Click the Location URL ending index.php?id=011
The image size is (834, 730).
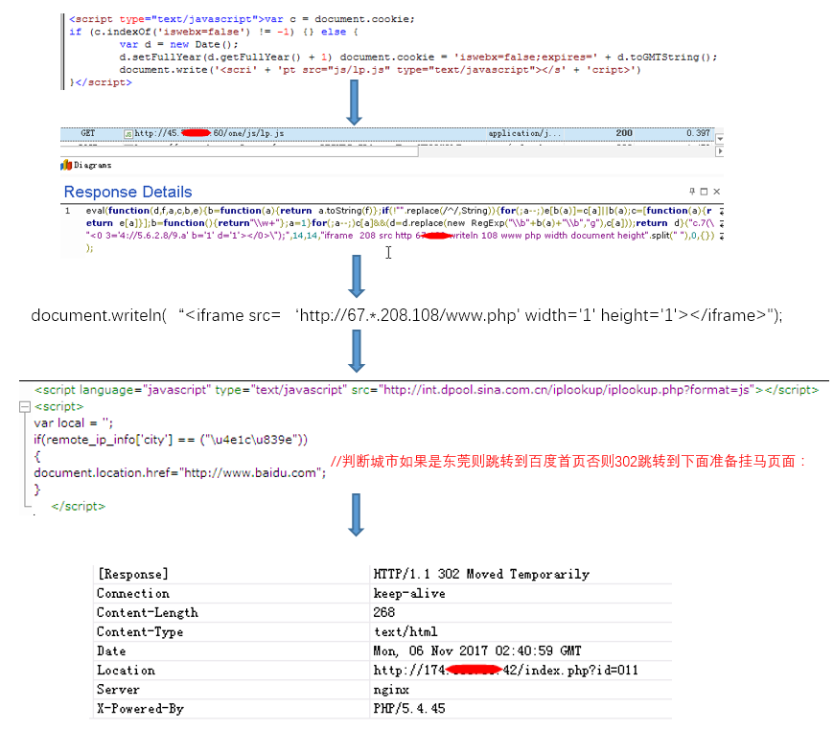506,670
